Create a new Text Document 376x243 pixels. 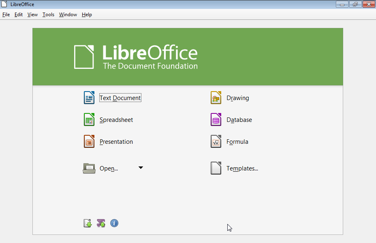120,98
